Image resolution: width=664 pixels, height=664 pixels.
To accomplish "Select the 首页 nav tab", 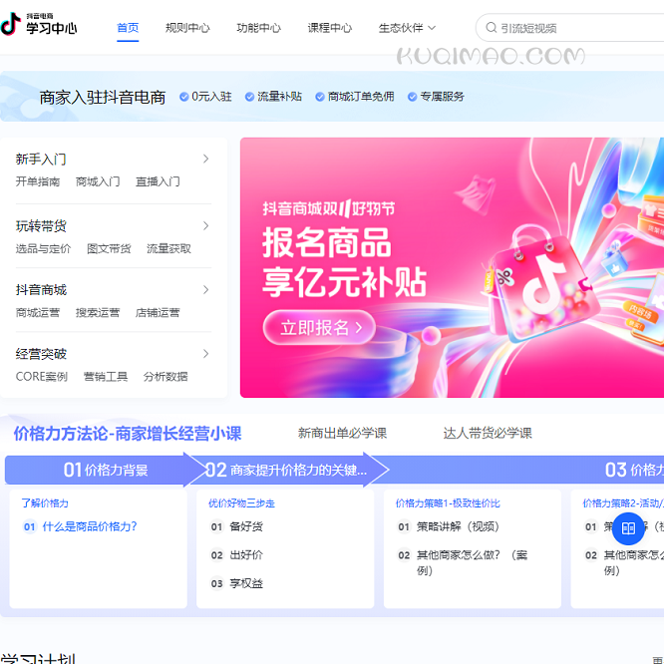I will [x=128, y=28].
